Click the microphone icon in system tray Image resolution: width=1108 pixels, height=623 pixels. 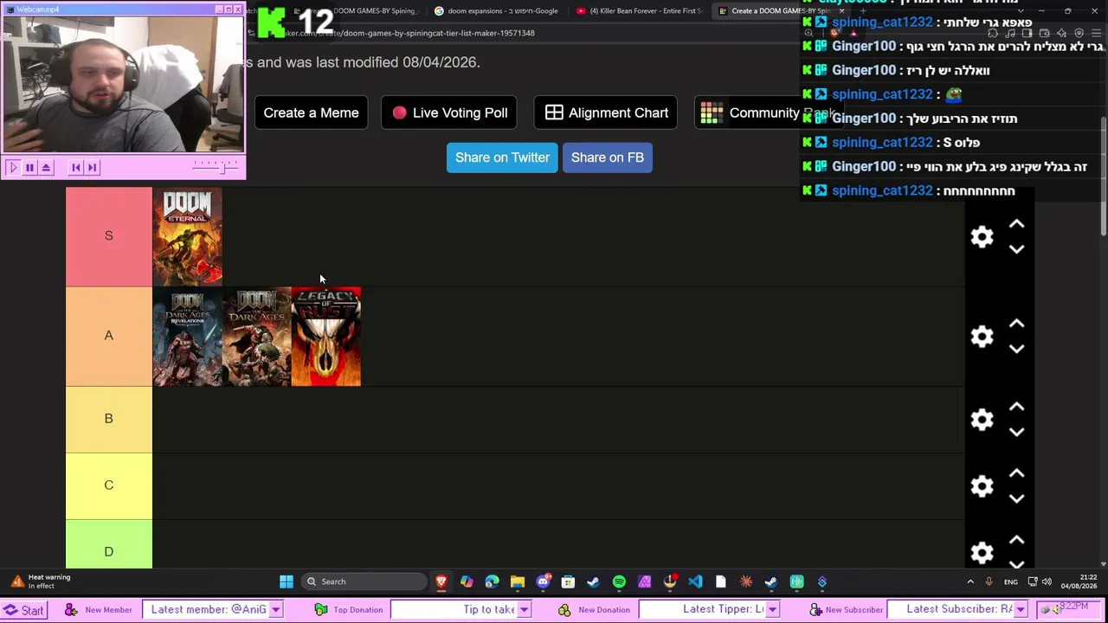[x=989, y=581]
